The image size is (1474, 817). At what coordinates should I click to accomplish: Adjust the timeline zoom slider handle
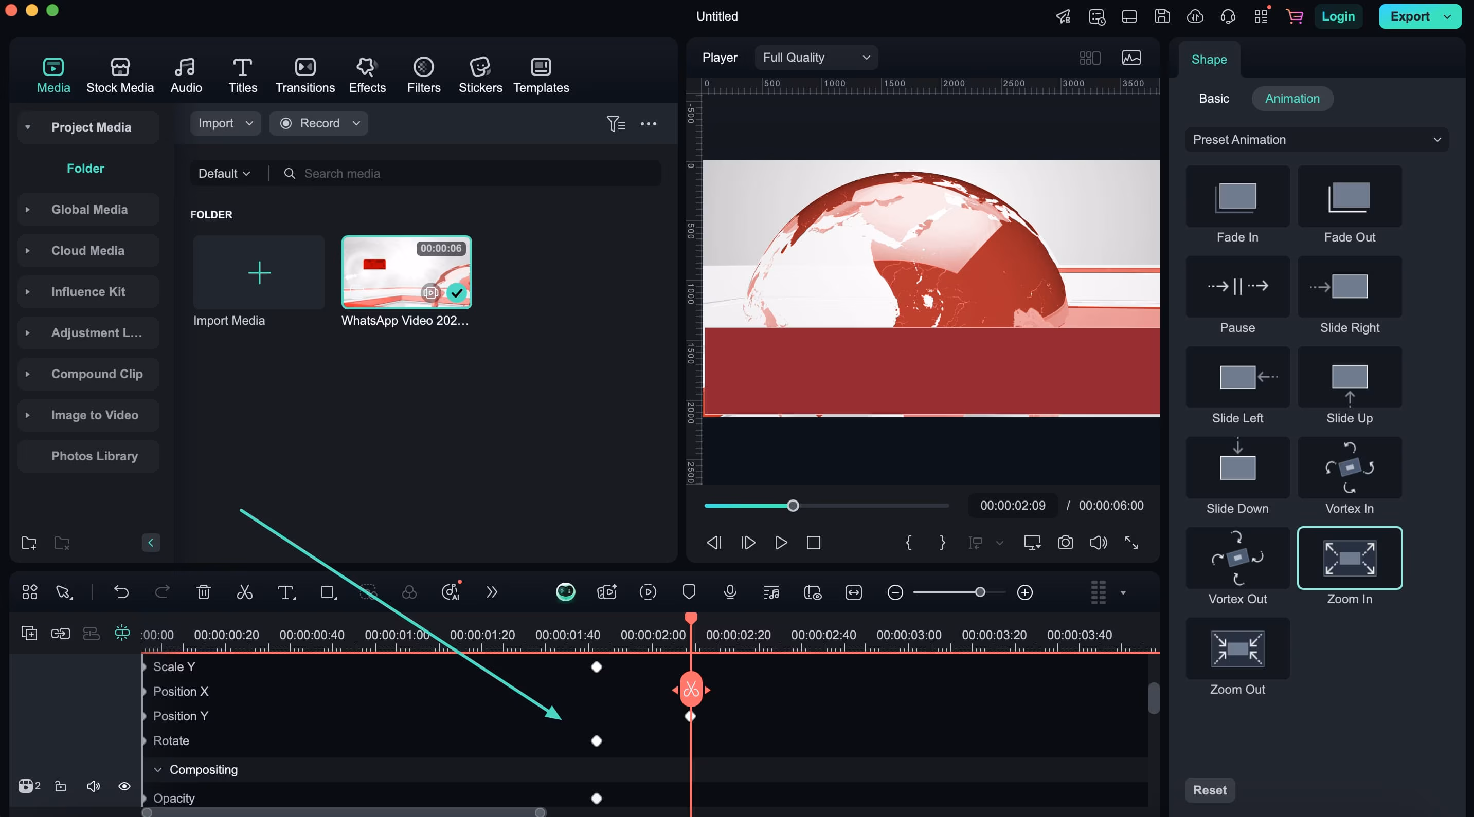coord(980,592)
